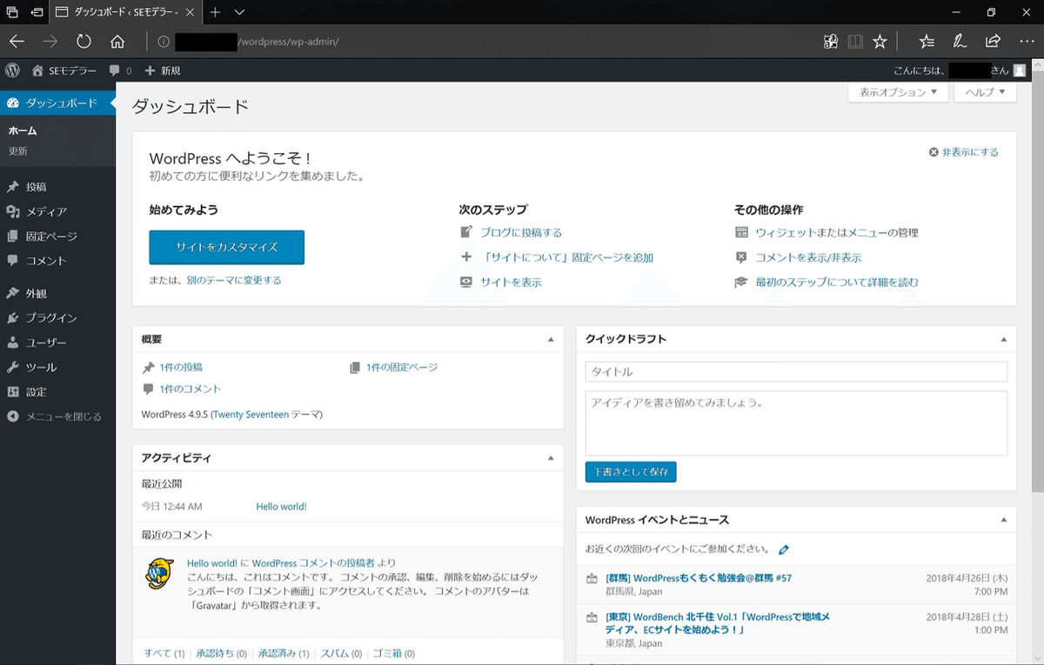The width and height of the screenshot is (1044, 665).
Task: Refresh the page with the reload icon
Action: tap(84, 41)
